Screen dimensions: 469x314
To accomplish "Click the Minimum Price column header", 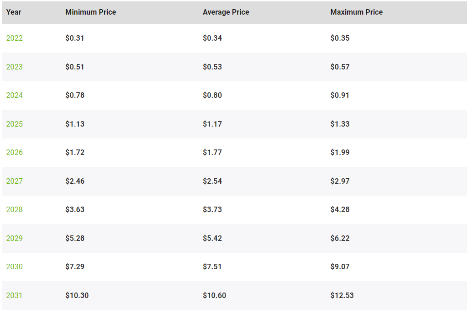I will (90, 12).
